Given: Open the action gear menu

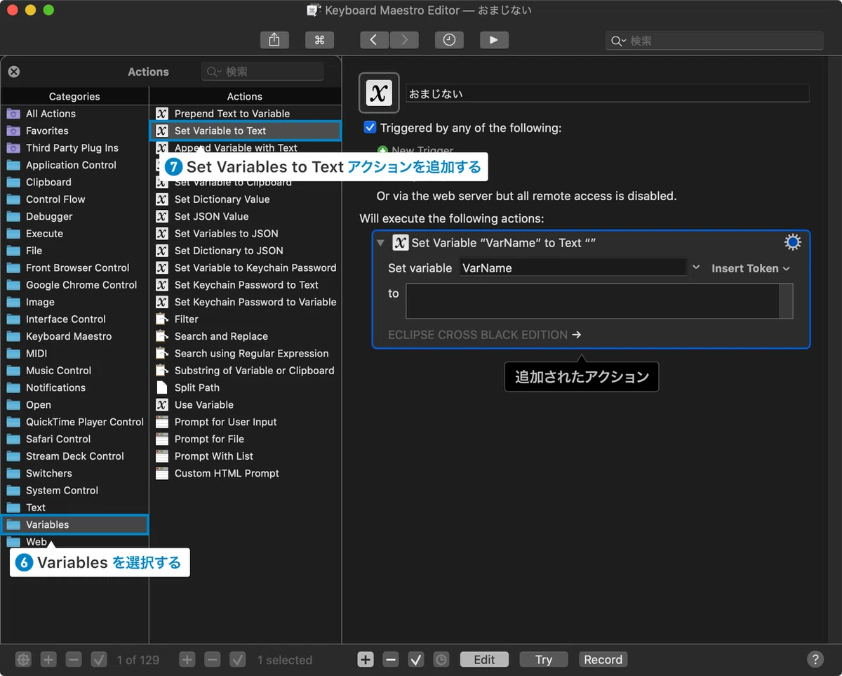Looking at the screenshot, I should click(x=793, y=243).
